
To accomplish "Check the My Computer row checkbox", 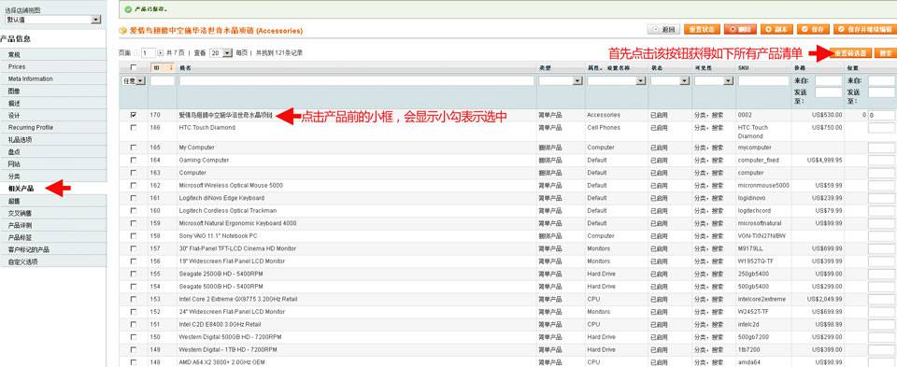I will (134, 148).
